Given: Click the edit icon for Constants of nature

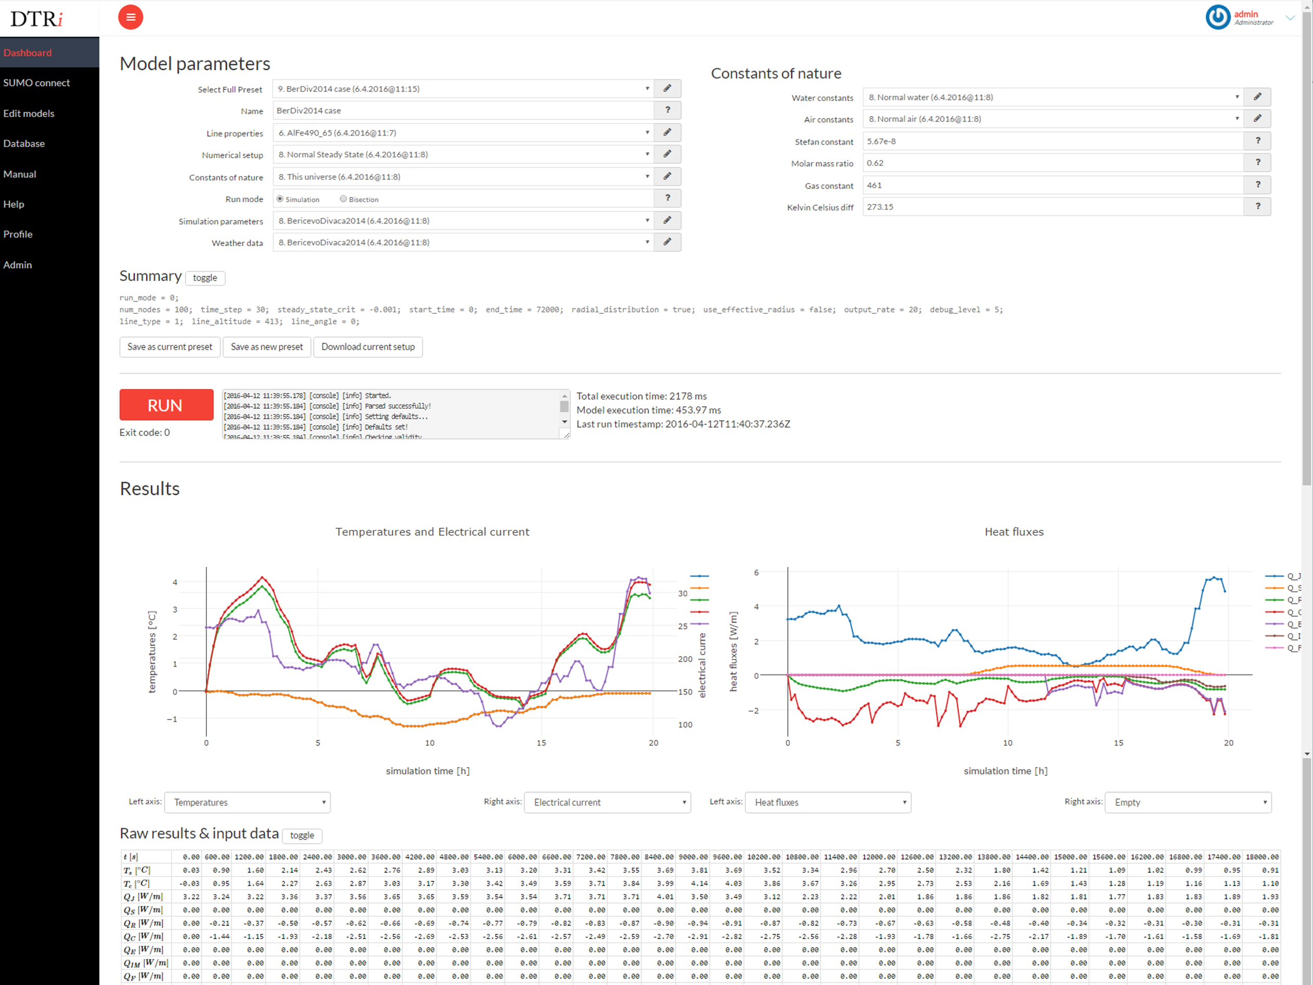Looking at the screenshot, I should (x=670, y=177).
